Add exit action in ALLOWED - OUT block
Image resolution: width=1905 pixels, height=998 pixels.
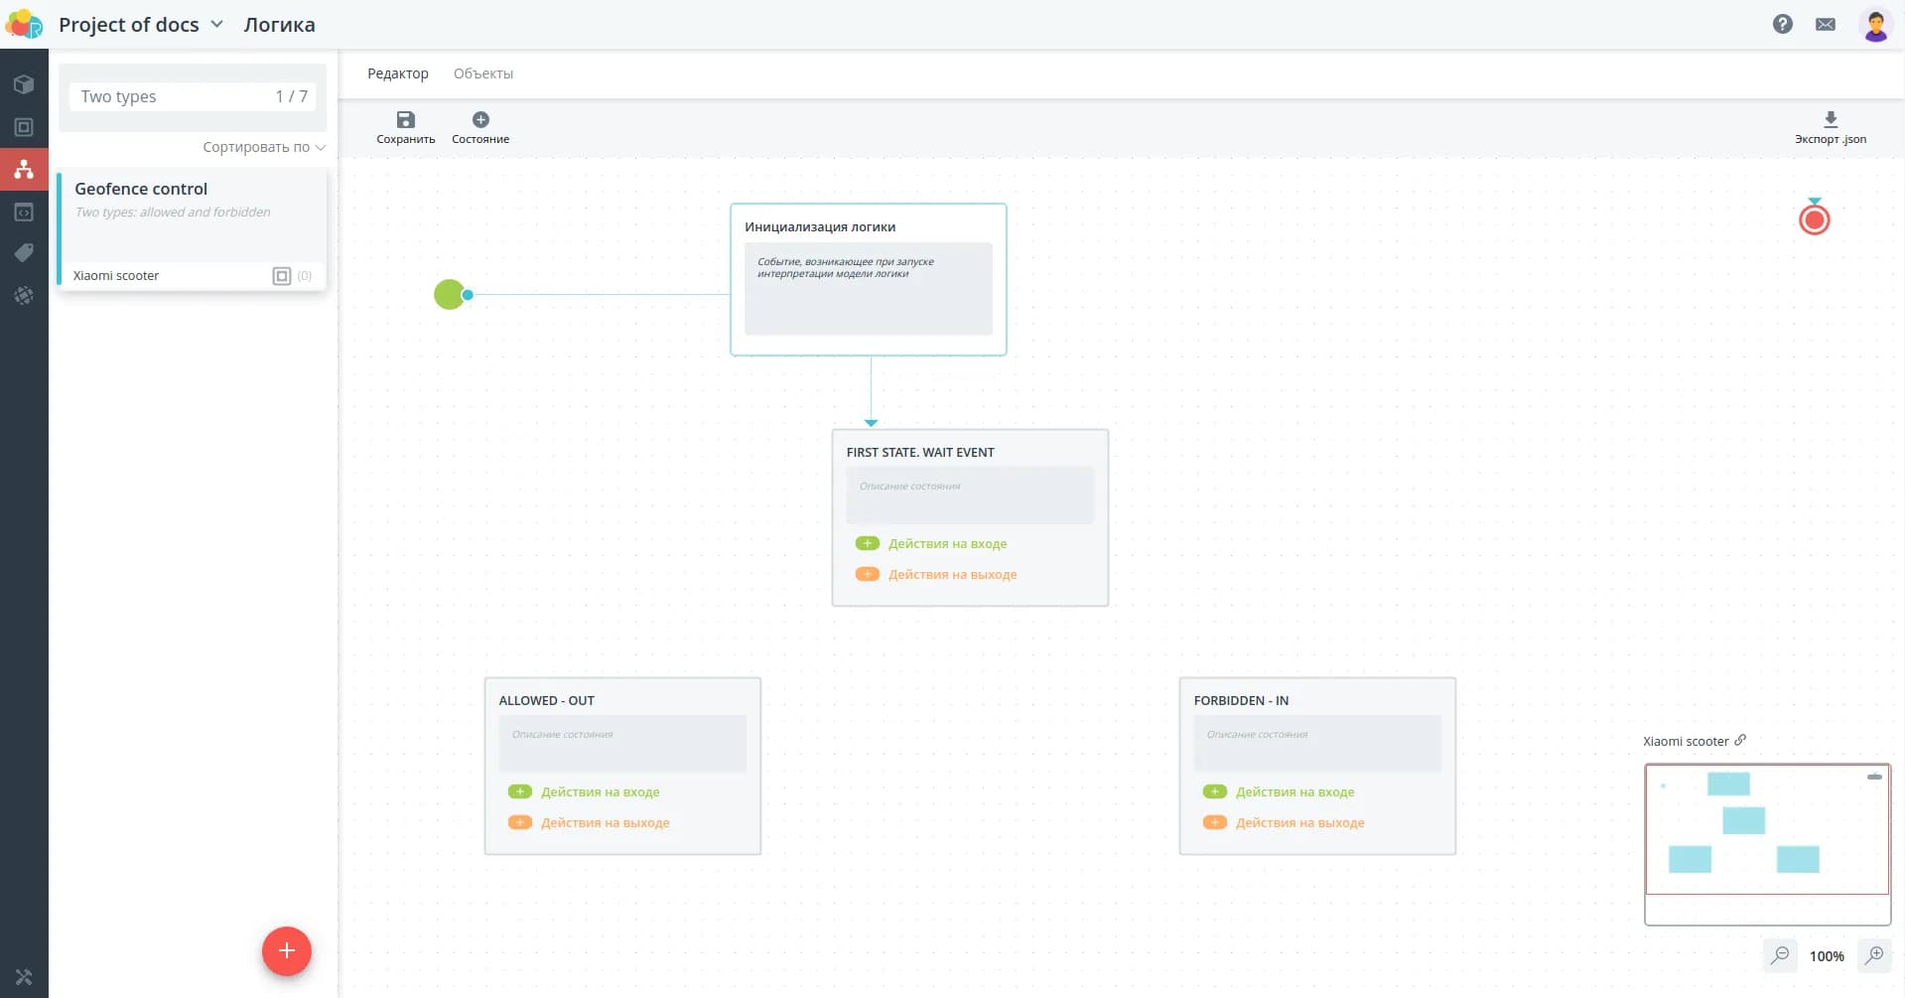pyautogui.click(x=520, y=823)
